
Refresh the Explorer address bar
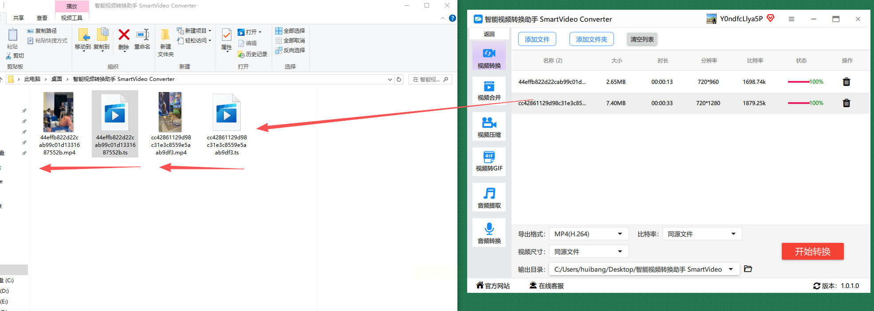(399, 79)
